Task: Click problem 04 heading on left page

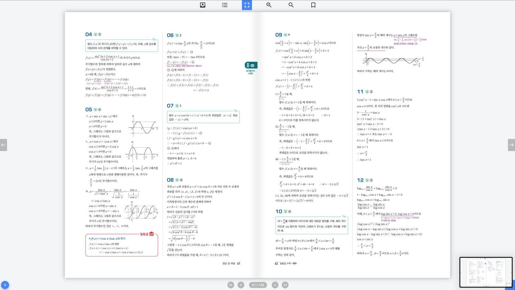Action: click(89, 34)
